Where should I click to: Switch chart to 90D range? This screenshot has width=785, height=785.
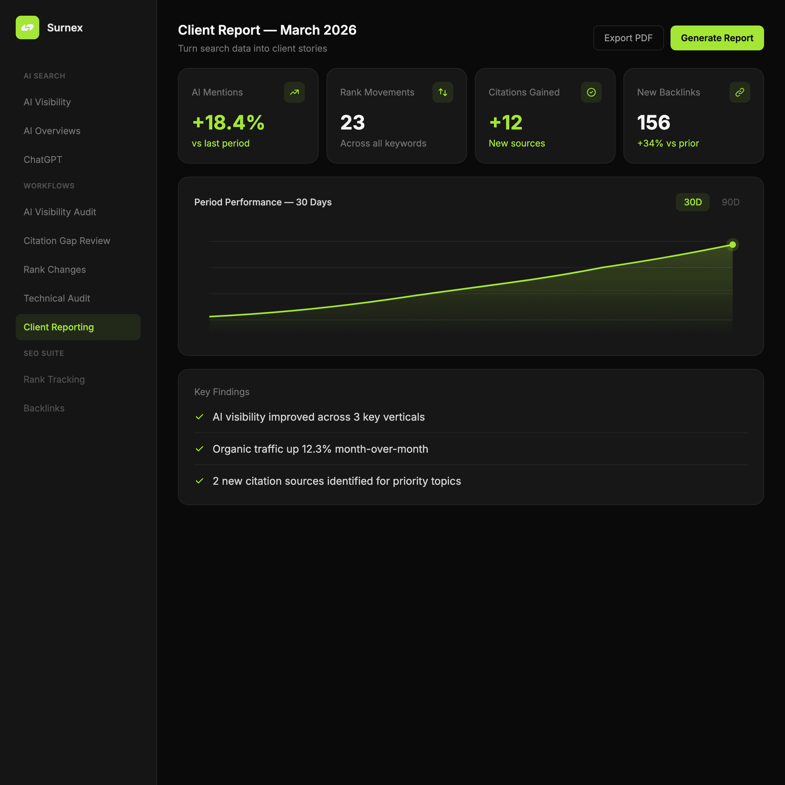pos(730,202)
